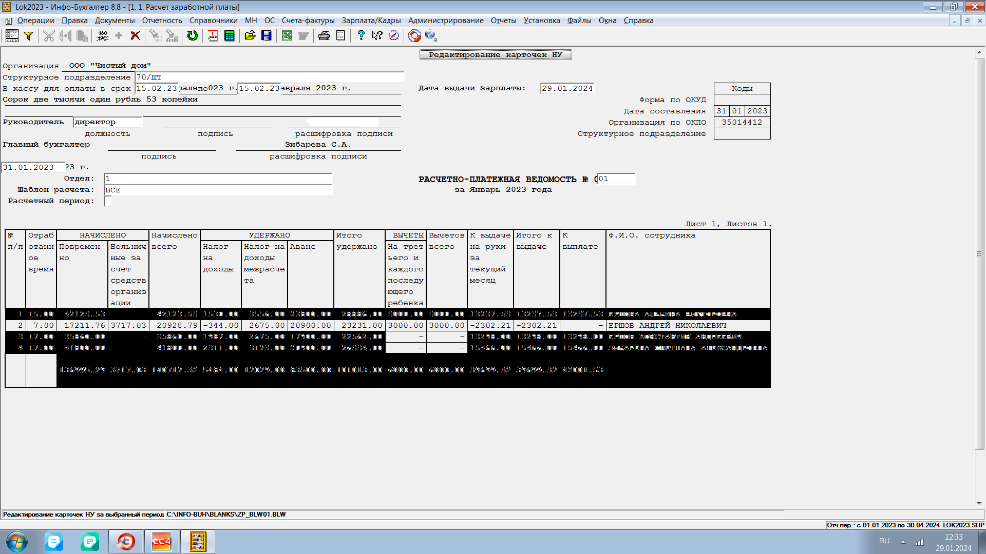This screenshot has width=986, height=554.
Task: Click the flashlight find-and-replace icon
Action: (172, 35)
